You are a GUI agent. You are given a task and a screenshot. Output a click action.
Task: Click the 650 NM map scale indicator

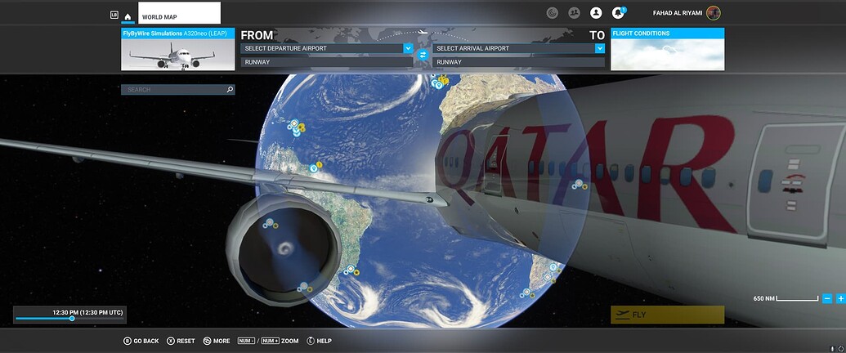(x=786, y=298)
